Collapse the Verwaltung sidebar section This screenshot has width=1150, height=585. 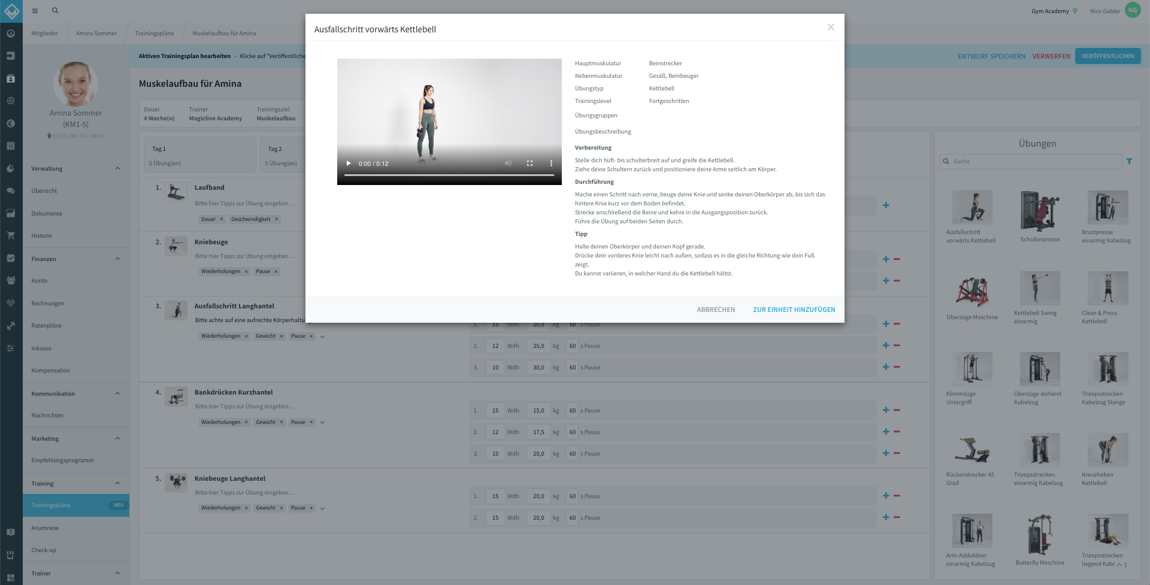click(x=117, y=168)
